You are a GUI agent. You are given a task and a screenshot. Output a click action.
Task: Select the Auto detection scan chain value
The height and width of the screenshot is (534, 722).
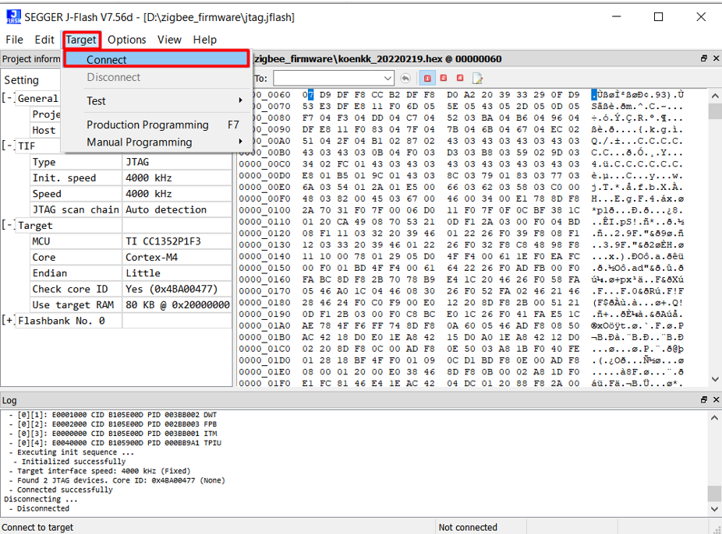click(x=177, y=209)
